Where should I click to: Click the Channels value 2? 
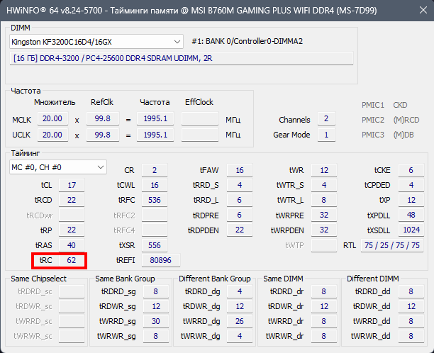tap(326, 118)
